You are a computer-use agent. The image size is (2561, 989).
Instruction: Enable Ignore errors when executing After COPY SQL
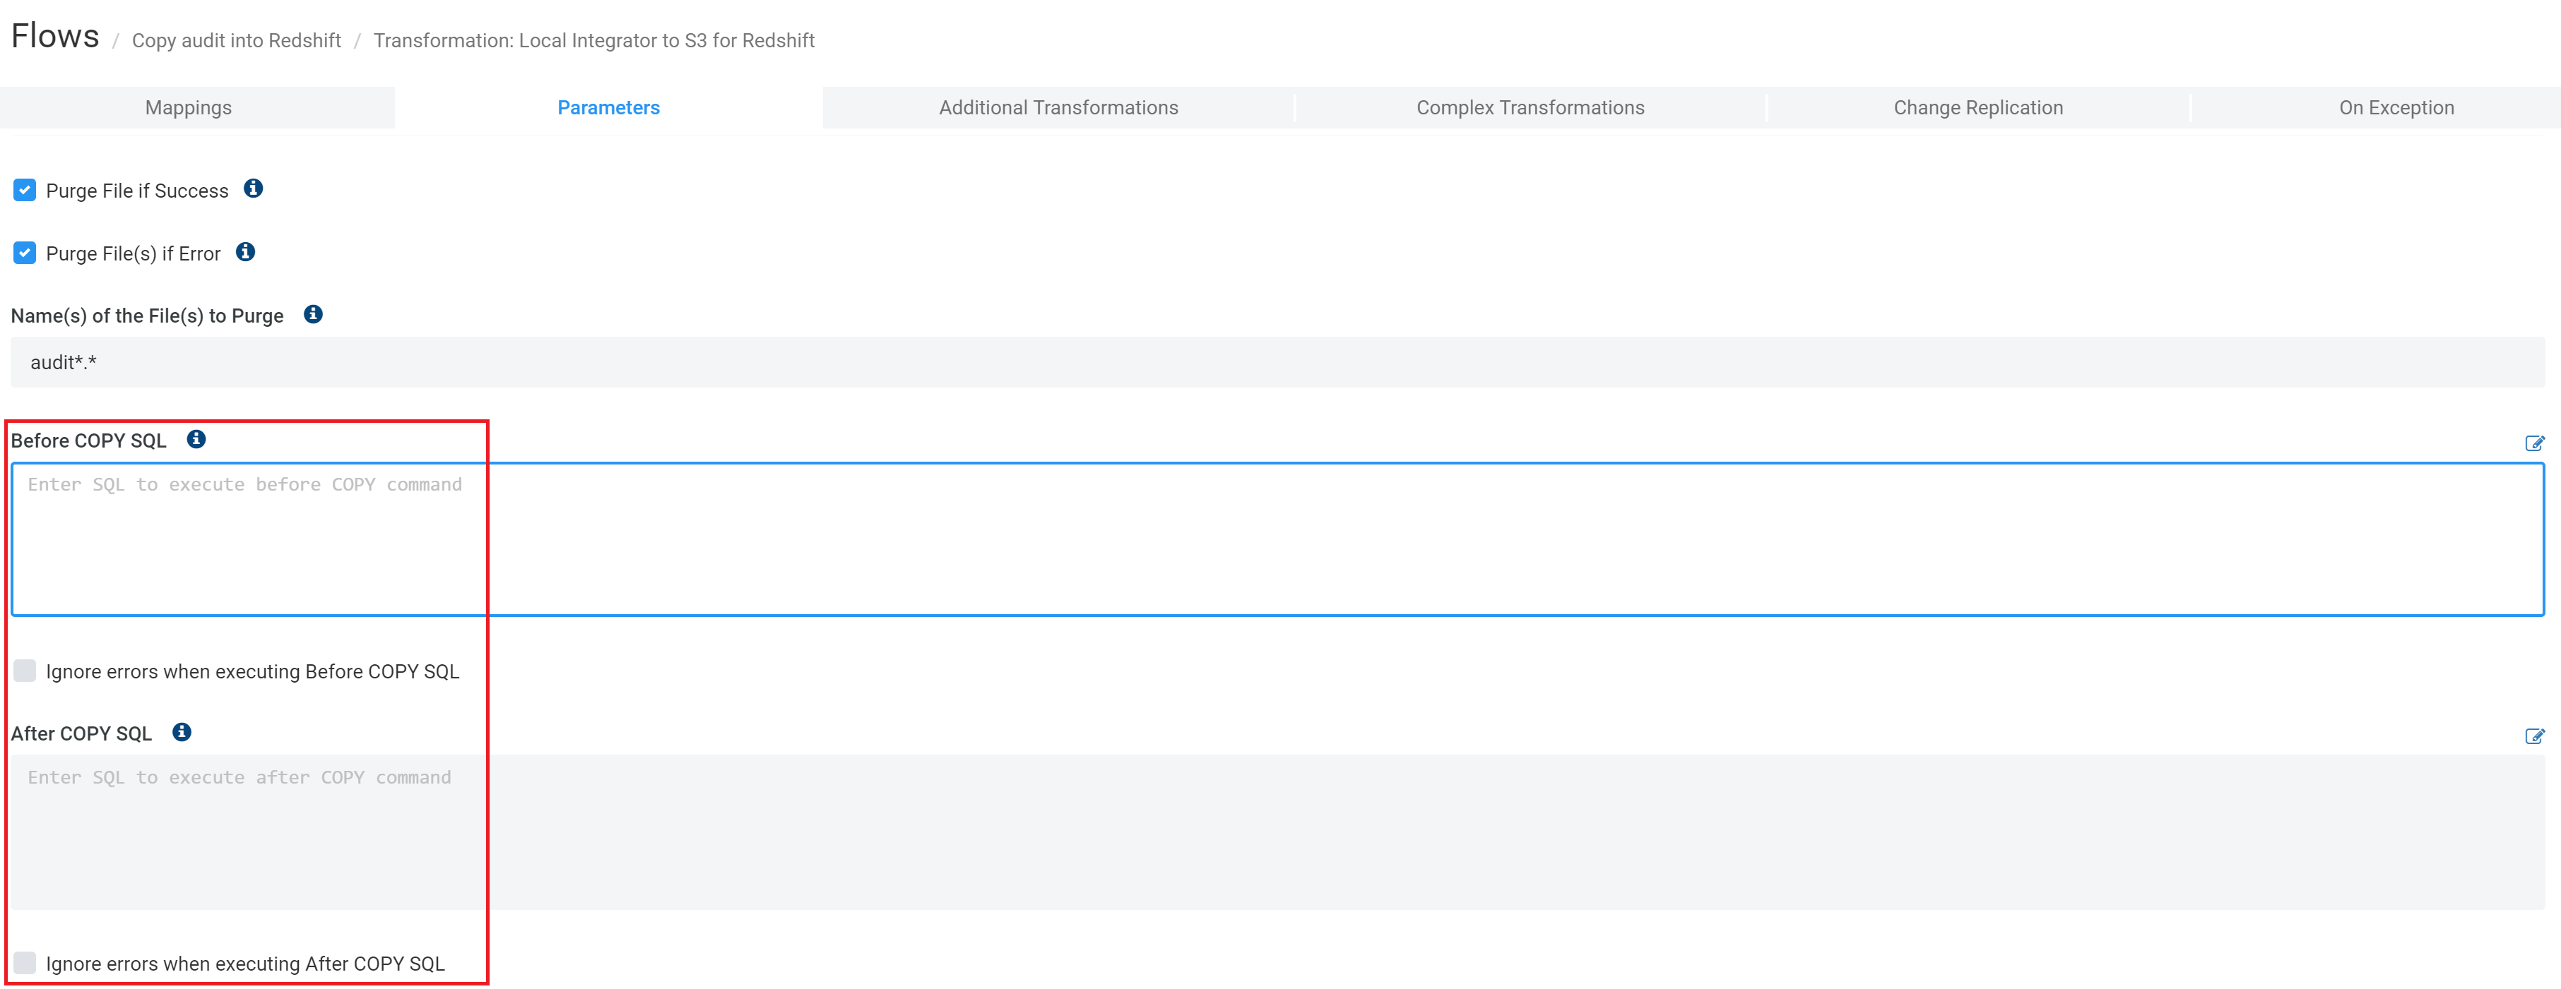pyautogui.click(x=24, y=962)
